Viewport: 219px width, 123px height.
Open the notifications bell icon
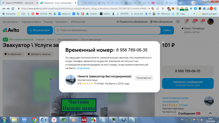186,22
